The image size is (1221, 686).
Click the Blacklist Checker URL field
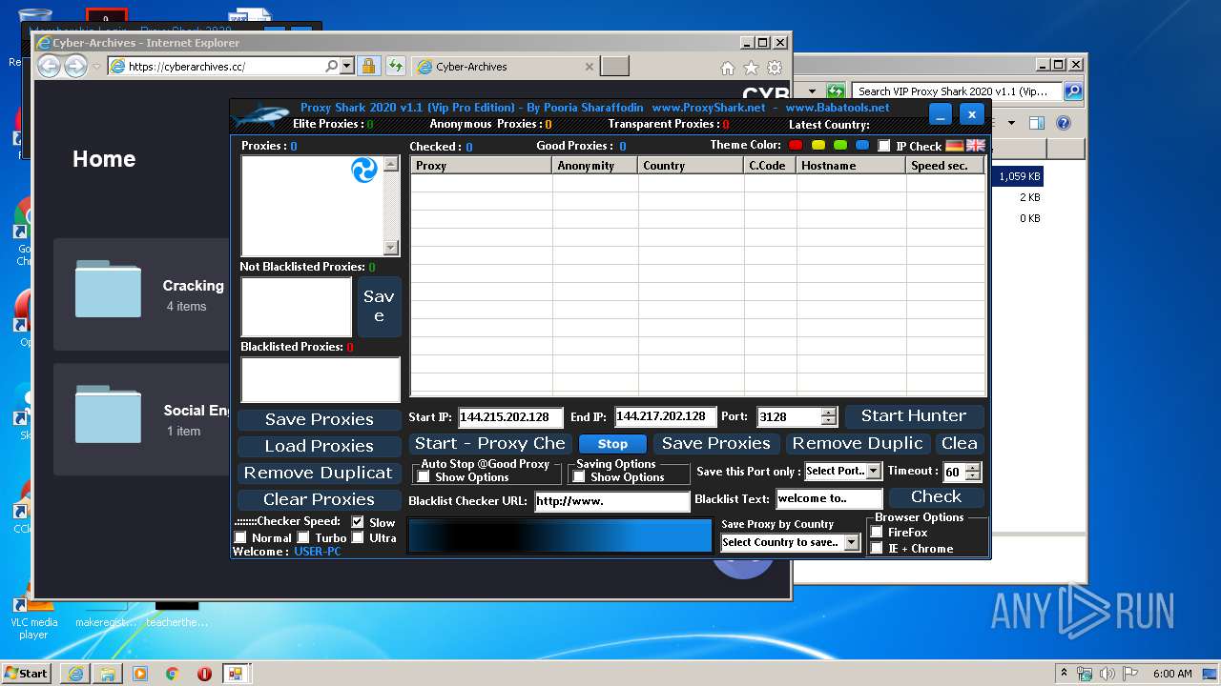tap(611, 500)
